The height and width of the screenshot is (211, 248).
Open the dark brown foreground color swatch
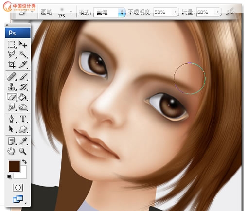(14, 166)
